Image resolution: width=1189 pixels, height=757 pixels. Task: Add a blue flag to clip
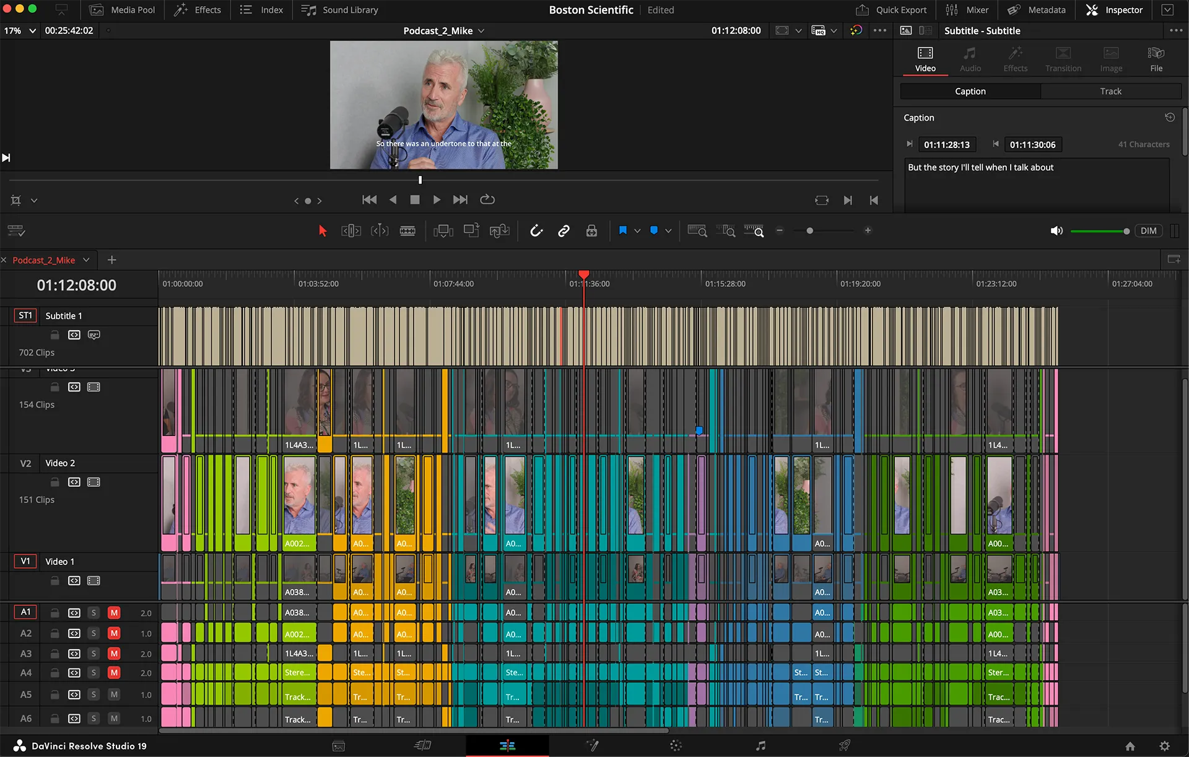coord(623,230)
